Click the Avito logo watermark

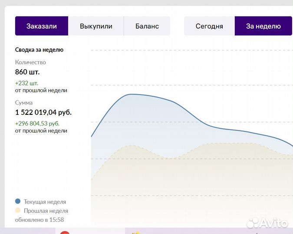(267, 223)
